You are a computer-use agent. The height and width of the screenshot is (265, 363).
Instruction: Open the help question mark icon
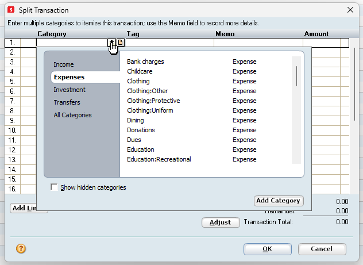pos(21,248)
